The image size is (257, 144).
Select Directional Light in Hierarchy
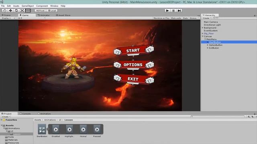click(x=212, y=25)
